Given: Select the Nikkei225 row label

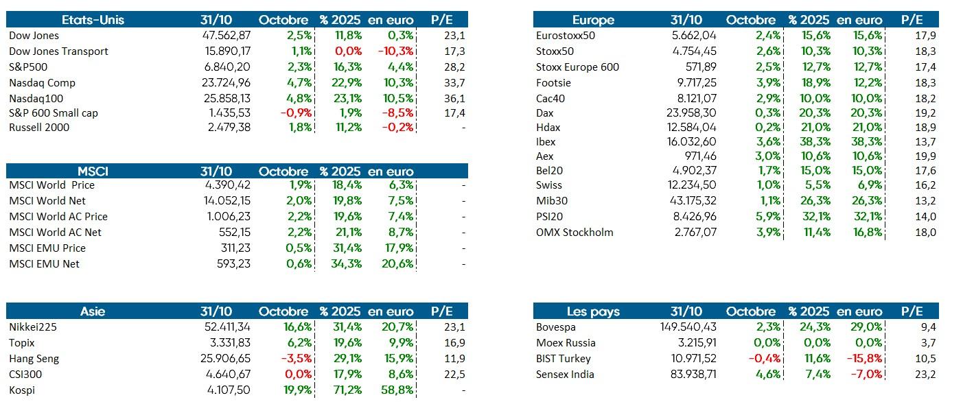Looking at the screenshot, I should [x=33, y=327].
